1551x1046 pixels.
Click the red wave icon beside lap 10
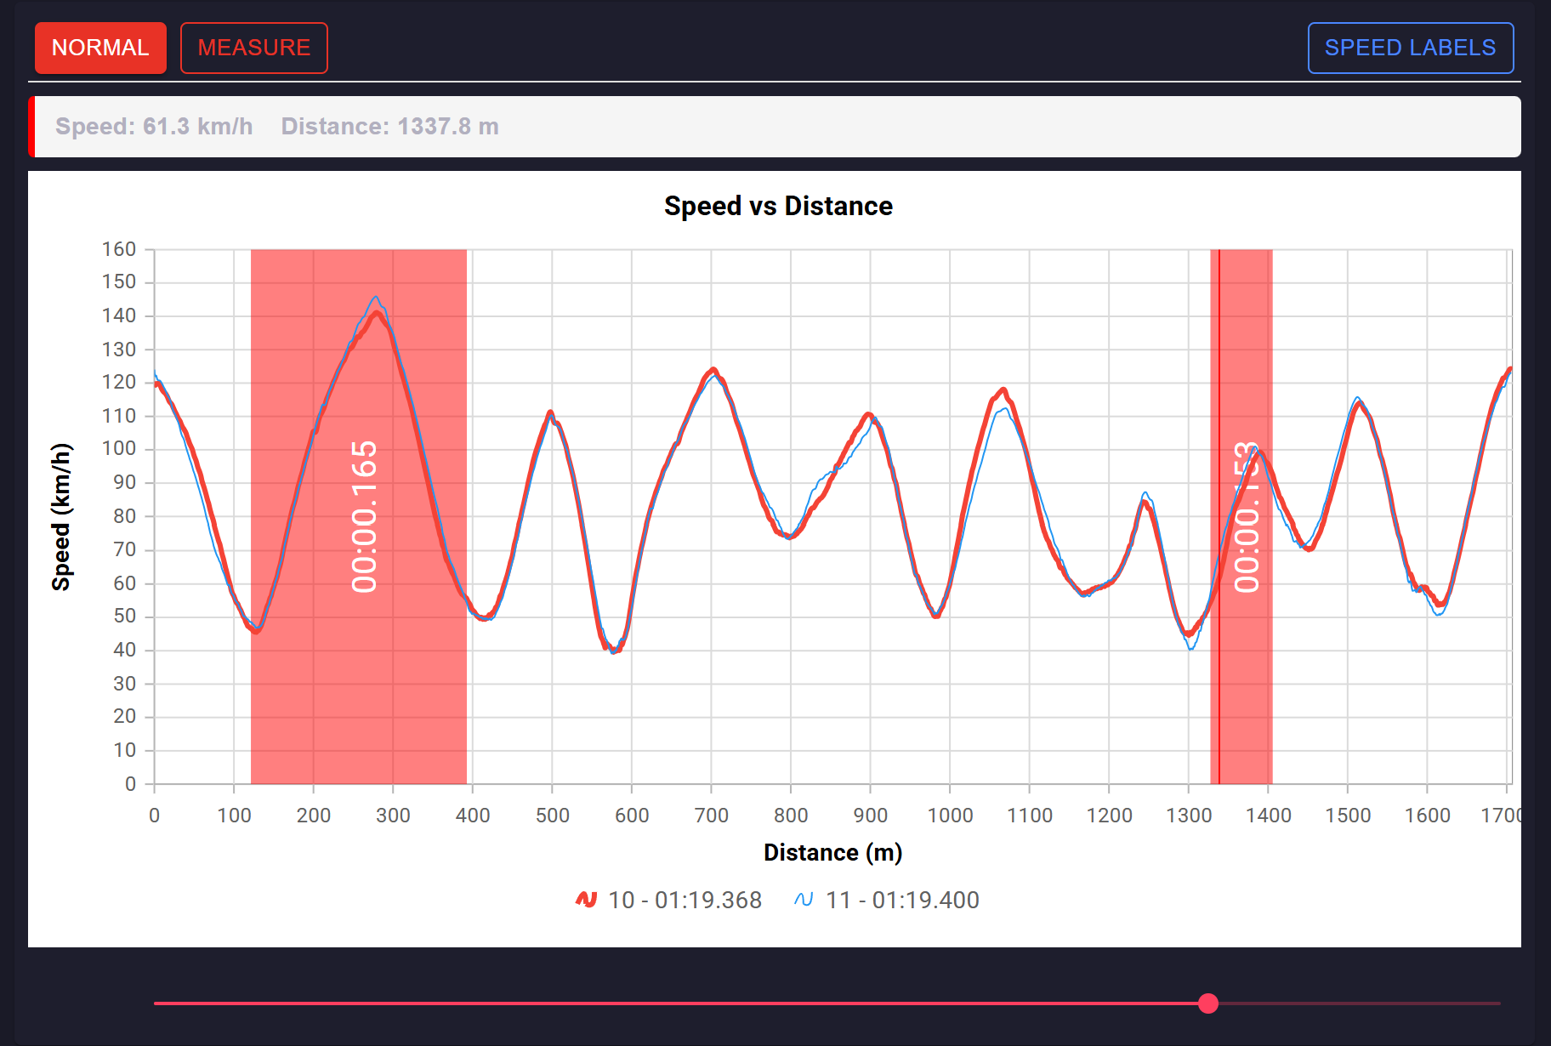coord(586,900)
